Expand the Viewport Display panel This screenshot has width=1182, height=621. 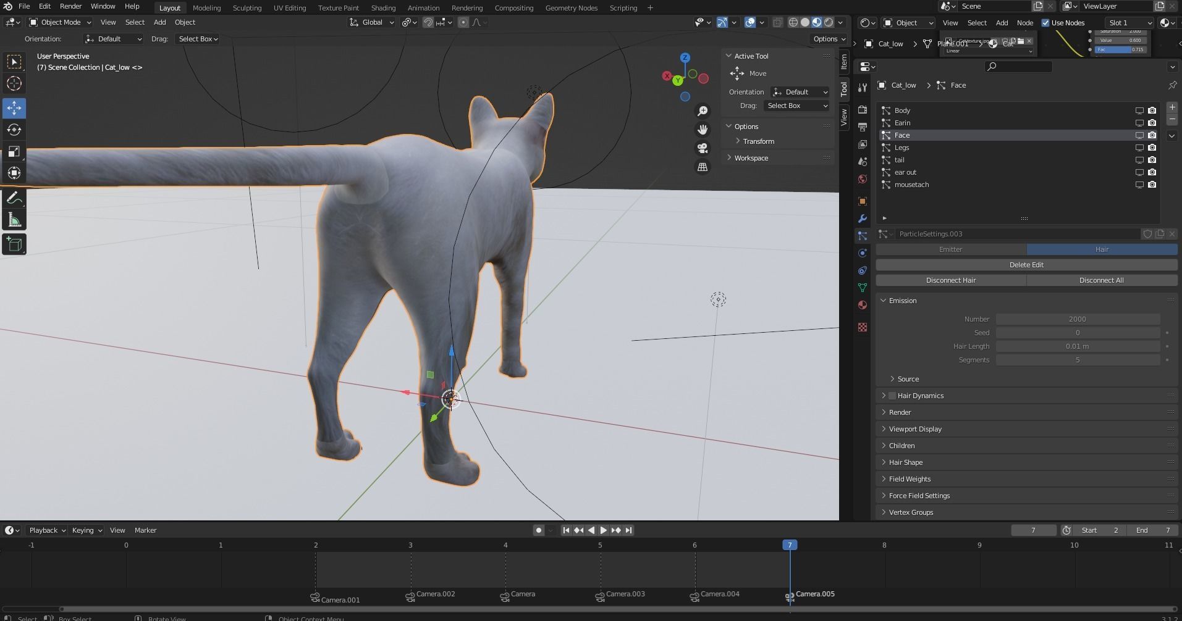pos(915,429)
